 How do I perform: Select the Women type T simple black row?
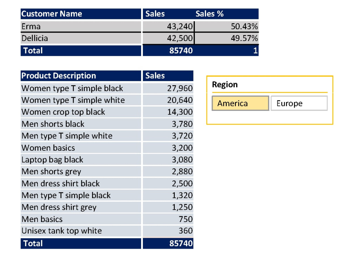pyautogui.click(x=107, y=88)
